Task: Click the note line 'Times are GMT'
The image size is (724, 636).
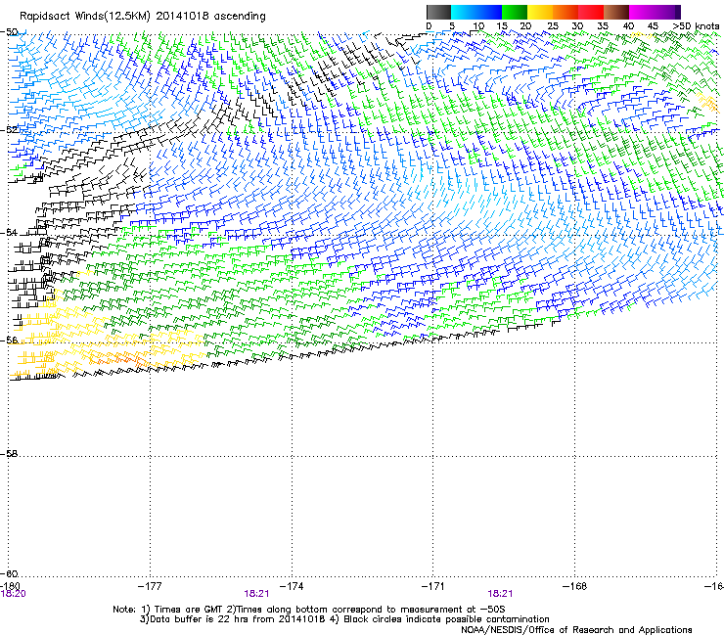Action: click(308, 610)
